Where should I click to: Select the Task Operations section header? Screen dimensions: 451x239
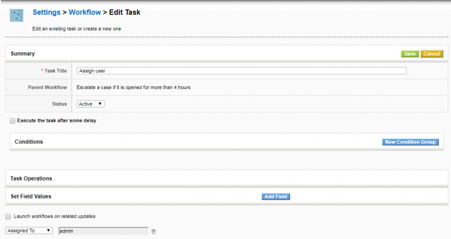[31, 178]
